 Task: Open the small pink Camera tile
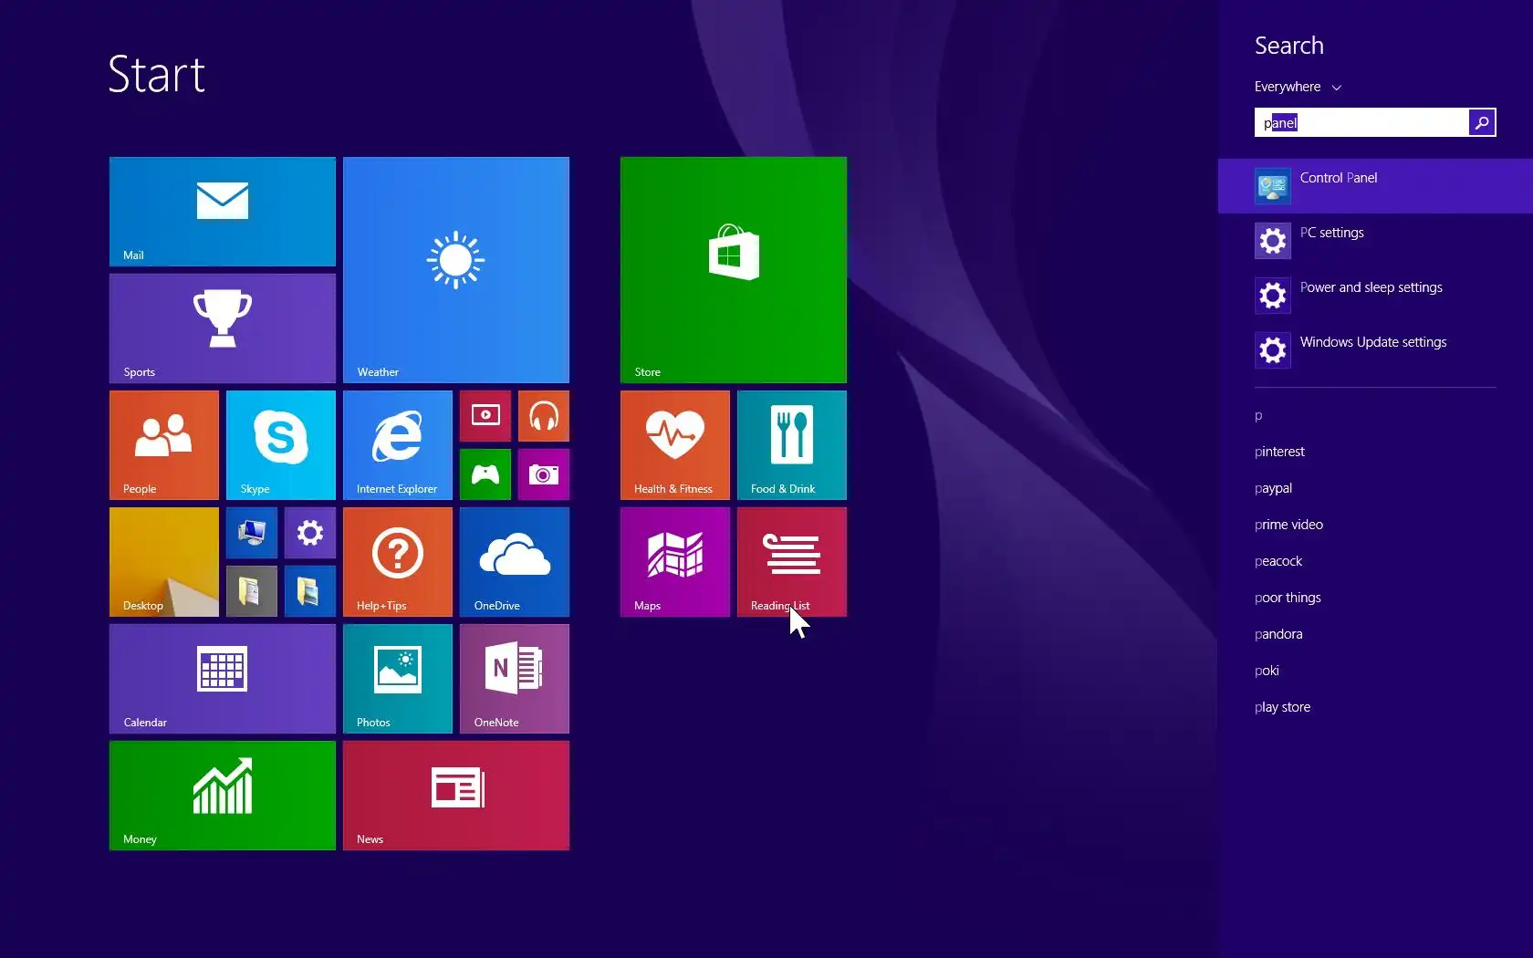pos(544,474)
